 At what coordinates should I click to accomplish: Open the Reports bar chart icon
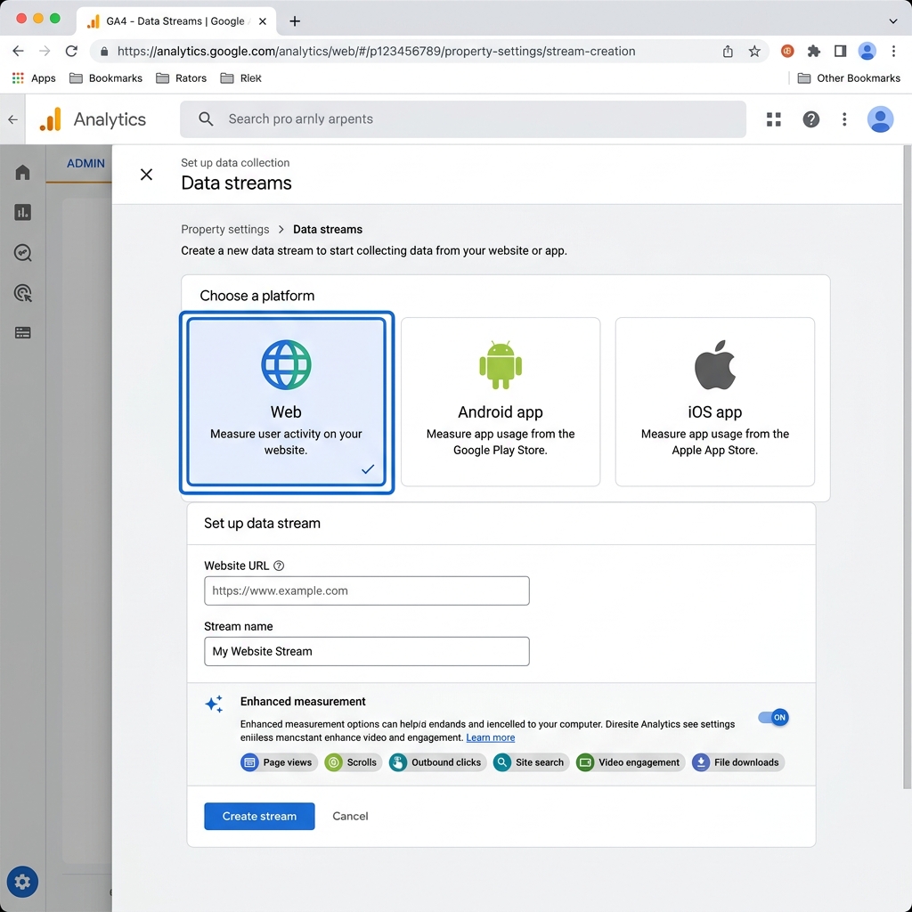pyautogui.click(x=22, y=212)
